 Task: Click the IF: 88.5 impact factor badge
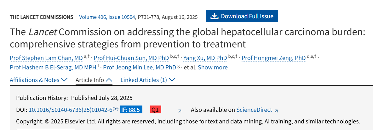click(x=131, y=110)
